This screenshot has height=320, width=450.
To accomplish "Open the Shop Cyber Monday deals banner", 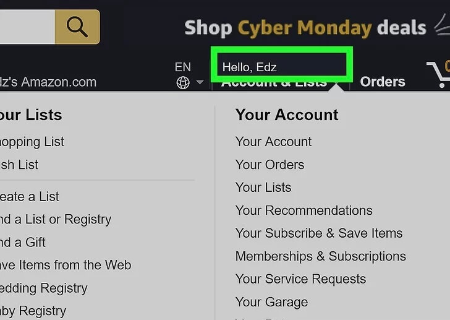I will point(305,28).
